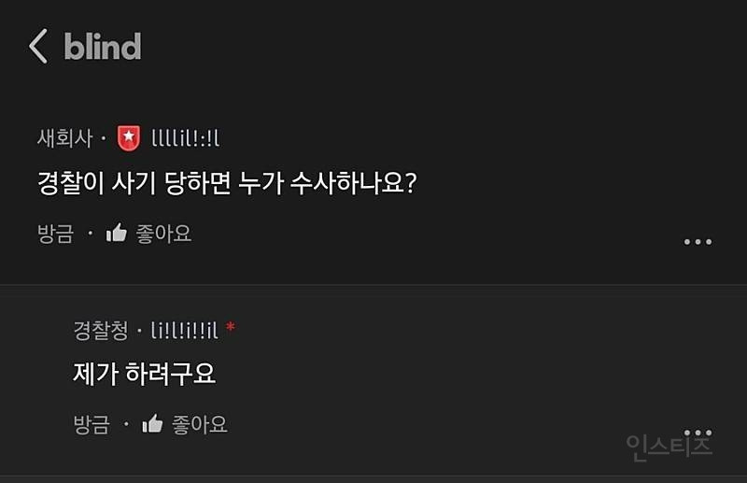The width and height of the screenshot is (747, 483).
Task: Open three-dots menu for the main post
Action: coord(698,242)
